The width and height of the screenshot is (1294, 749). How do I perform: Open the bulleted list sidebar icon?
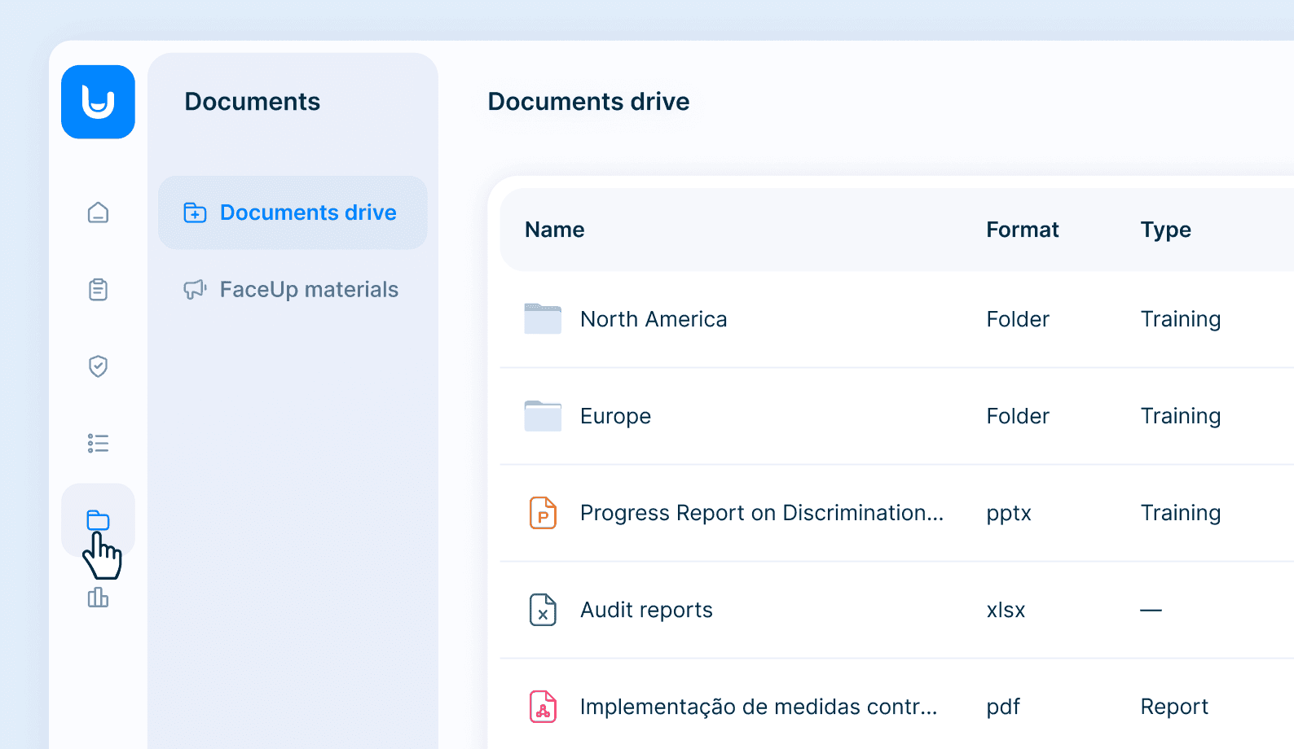(98, 443)
